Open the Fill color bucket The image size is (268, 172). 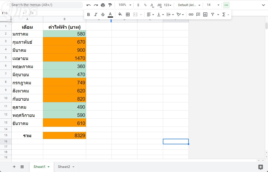(x=120, y=14)
